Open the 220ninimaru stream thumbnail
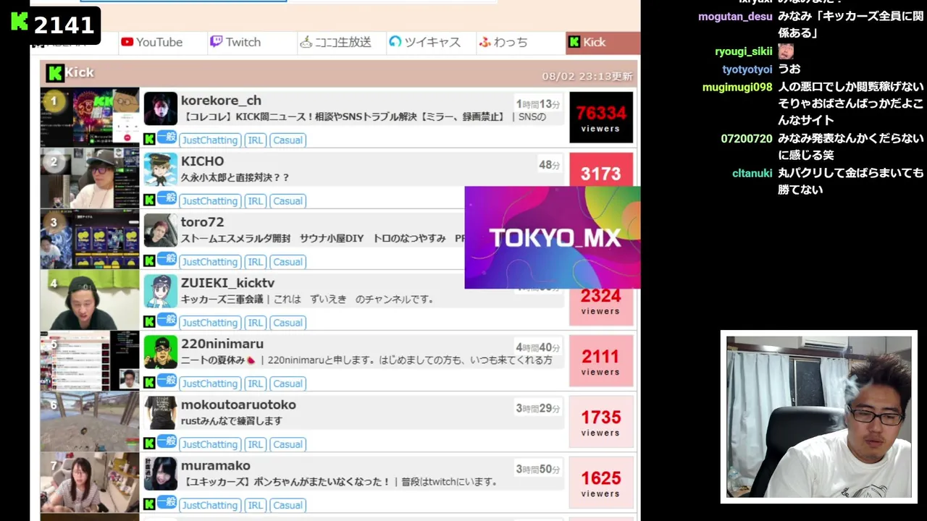Viewport: 927px width, 521px height. pyautogui.click(x=90, y=360)
